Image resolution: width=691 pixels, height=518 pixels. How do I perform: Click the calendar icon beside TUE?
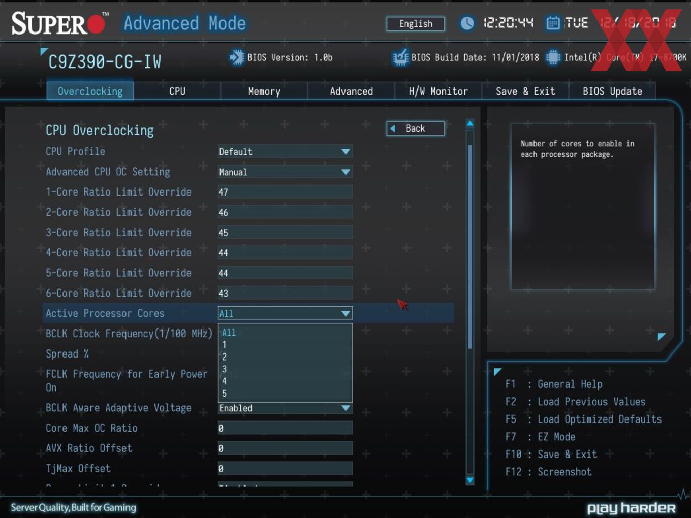[x=553, y=23]
